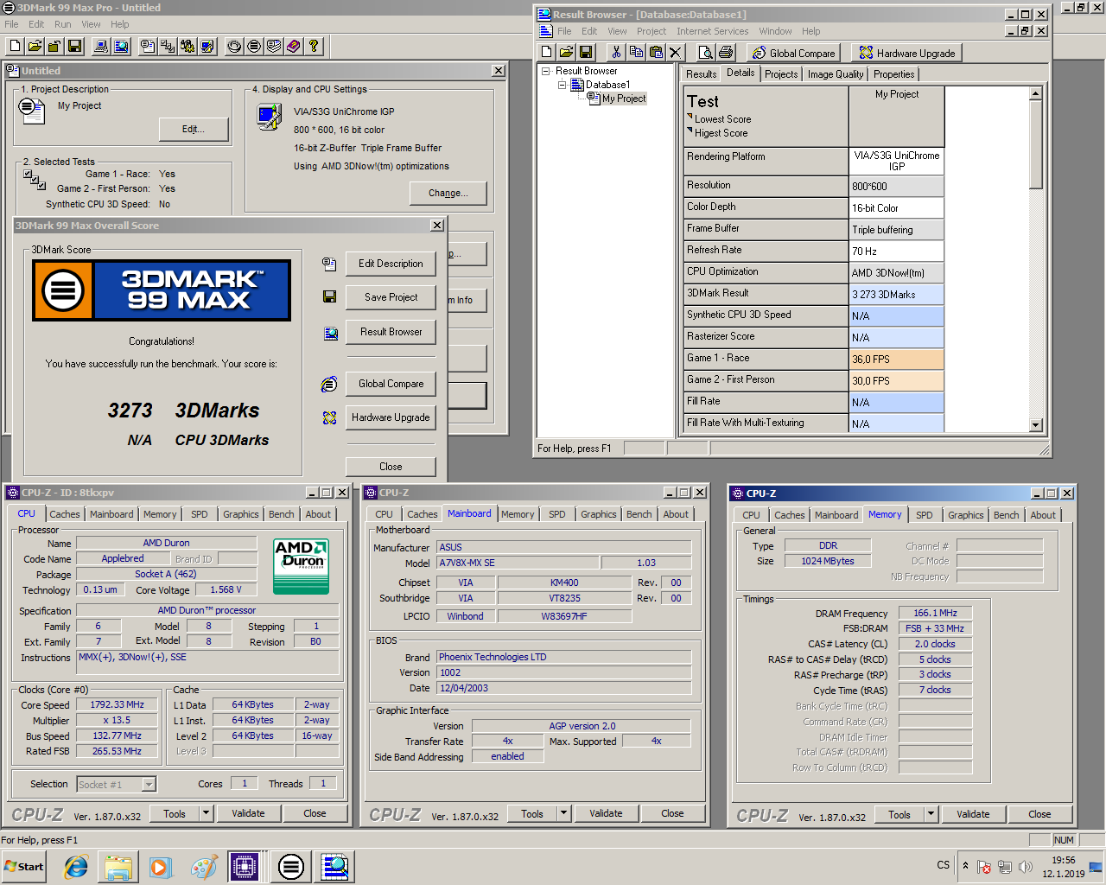Expand the system tray hidden icons arrow

965,865
